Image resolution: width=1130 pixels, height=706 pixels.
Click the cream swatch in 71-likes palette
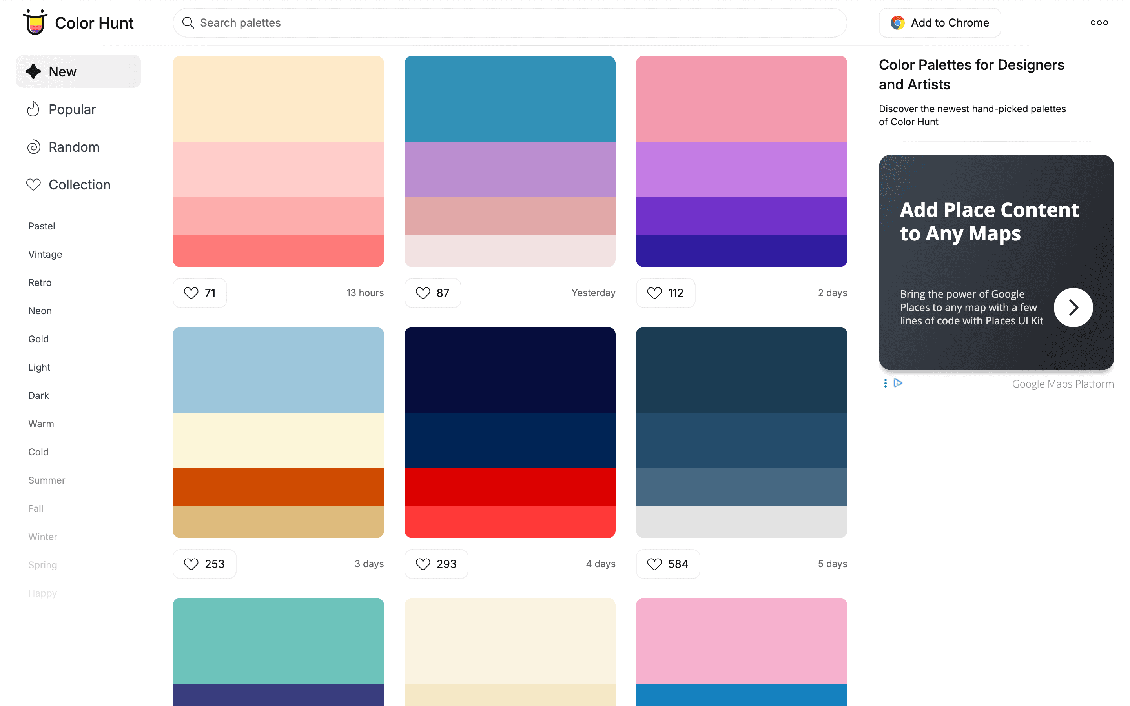coord(278,99)
